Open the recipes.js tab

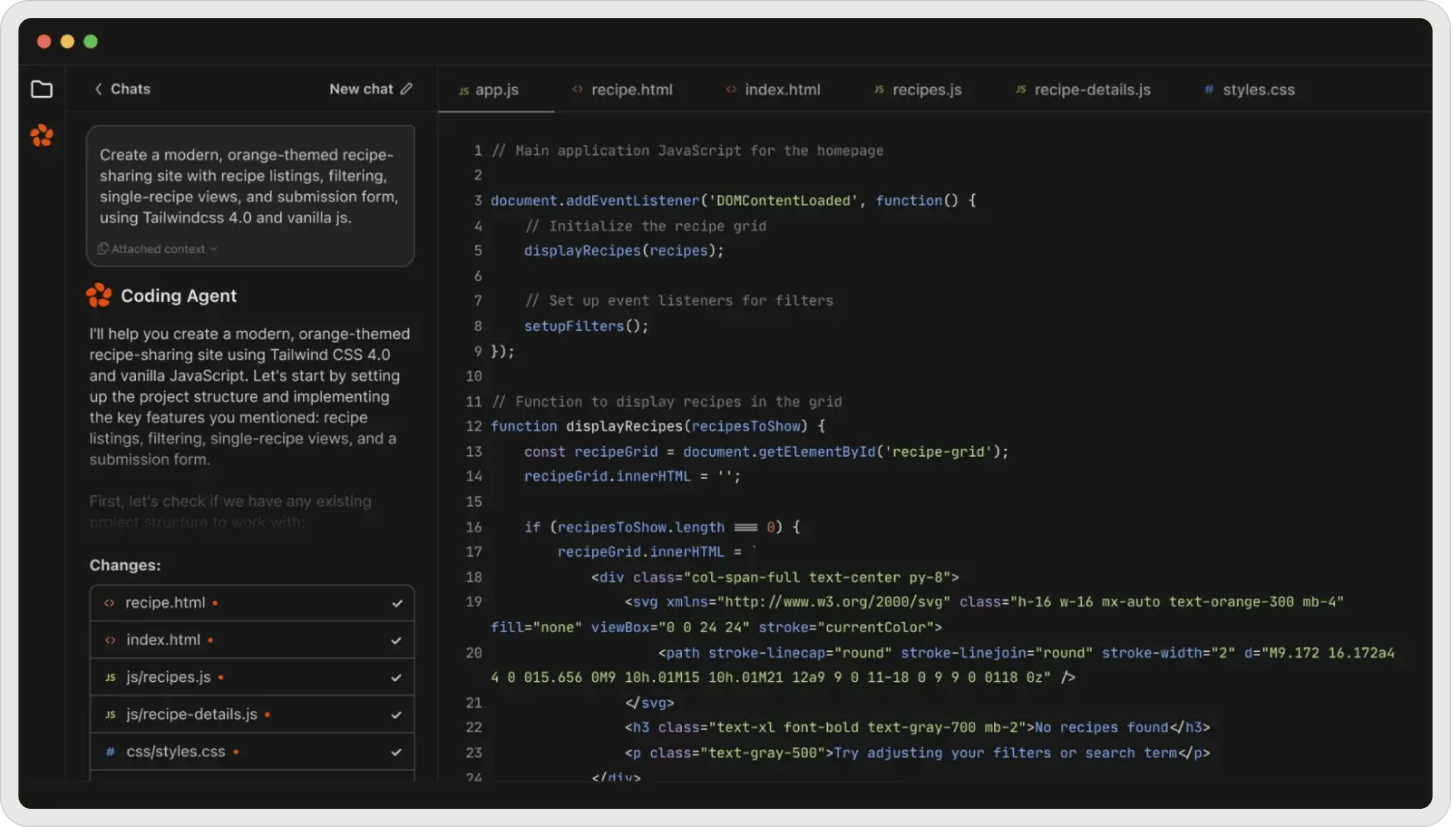pos(926,90)
